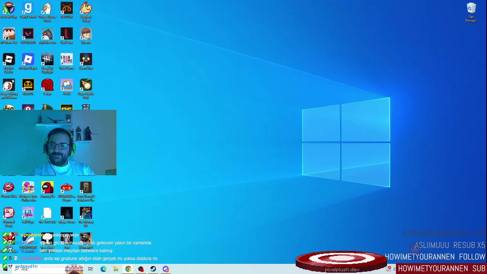
Task: Open the Liar's Bar shortcut
Action: pyautogui.click(x=67, y=36)
